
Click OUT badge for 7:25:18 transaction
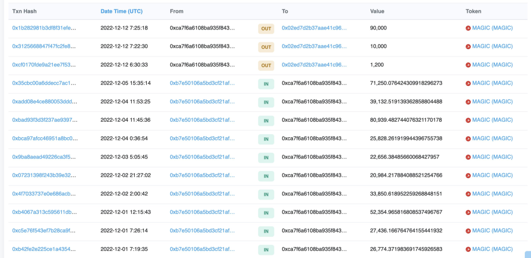[x=266, y=28]
